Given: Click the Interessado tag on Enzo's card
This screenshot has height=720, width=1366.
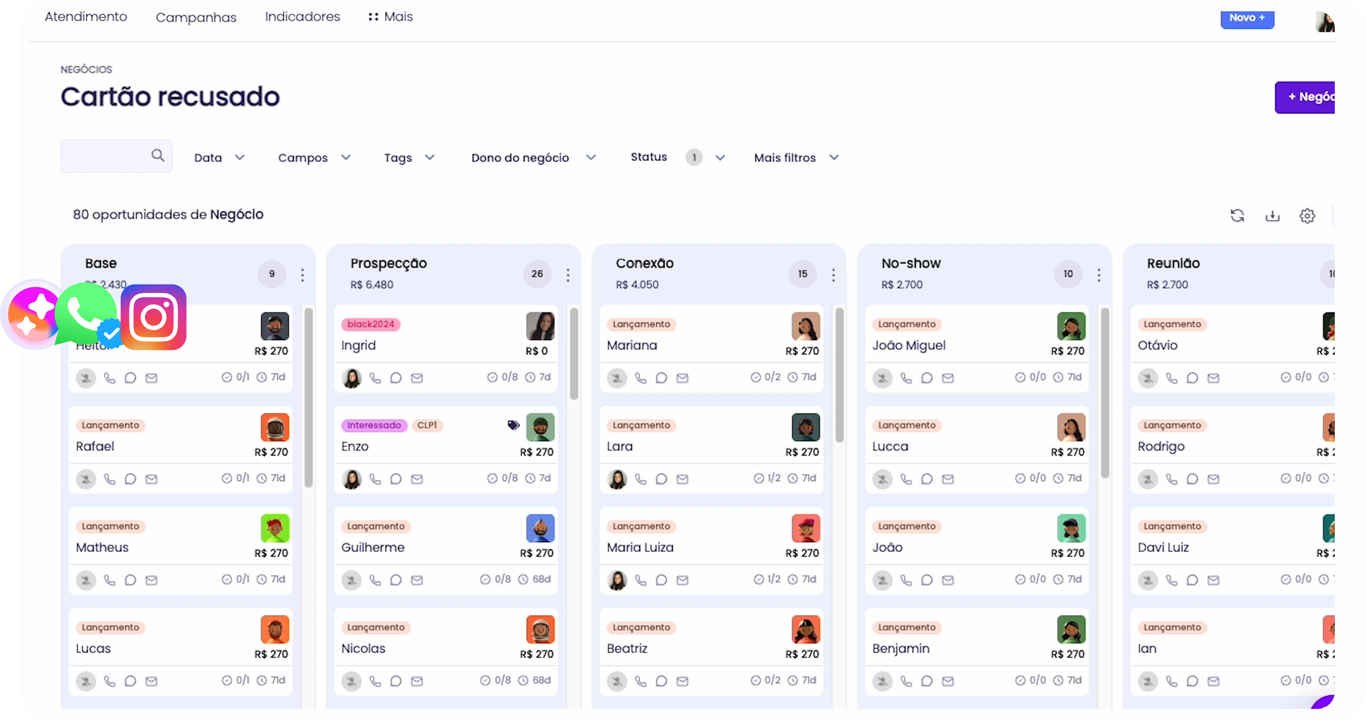Looking at the screenshot, I should coord(374,425).
